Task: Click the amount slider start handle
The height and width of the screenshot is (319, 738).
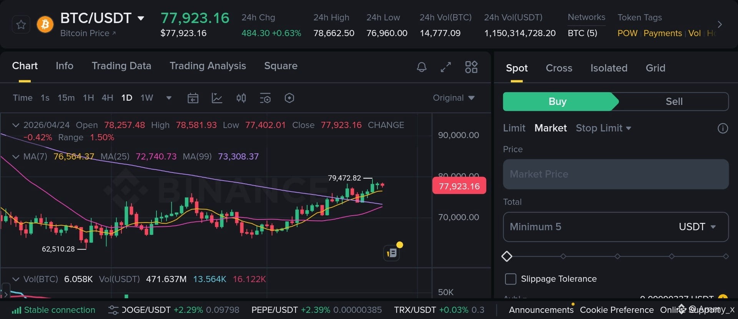Action: click(x=507, y=256)
